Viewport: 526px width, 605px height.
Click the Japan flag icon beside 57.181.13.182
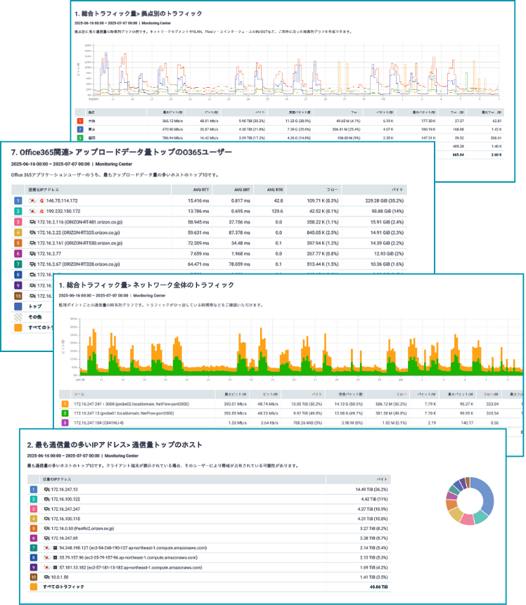(x=46, y=568)
